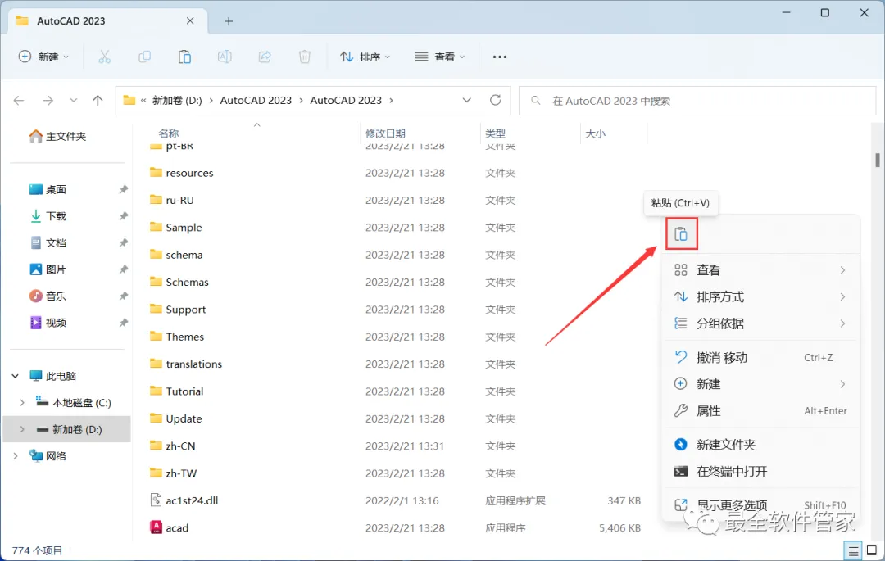The width and height of the screenshot is (885, 561).
Task: Select 网络 network in the sidebar
Action: click(x=48, y=455)
